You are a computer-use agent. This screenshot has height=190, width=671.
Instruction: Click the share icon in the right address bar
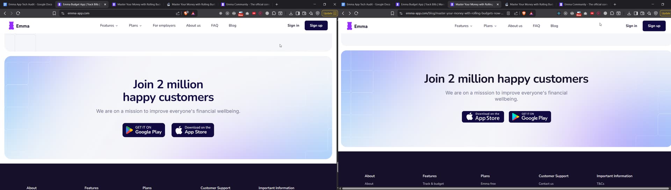[x=516, y=13]
